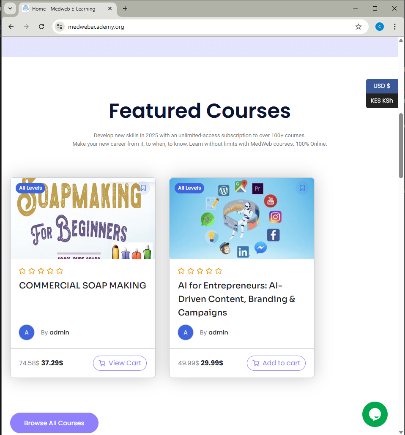Star this page as a bookmark
This screenshot has width=405, height=435.
coord(358,27)
